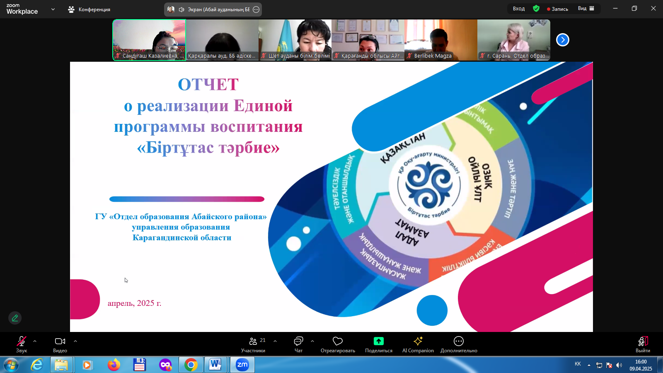Viewport: 663px width, 373px height.
Task: Unmute the microphone audio
Action: tap(21, 344)
